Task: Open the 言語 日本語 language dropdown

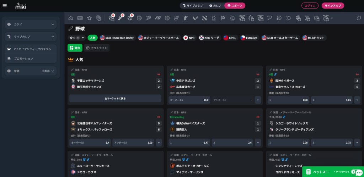Action: tap(31, 71)
